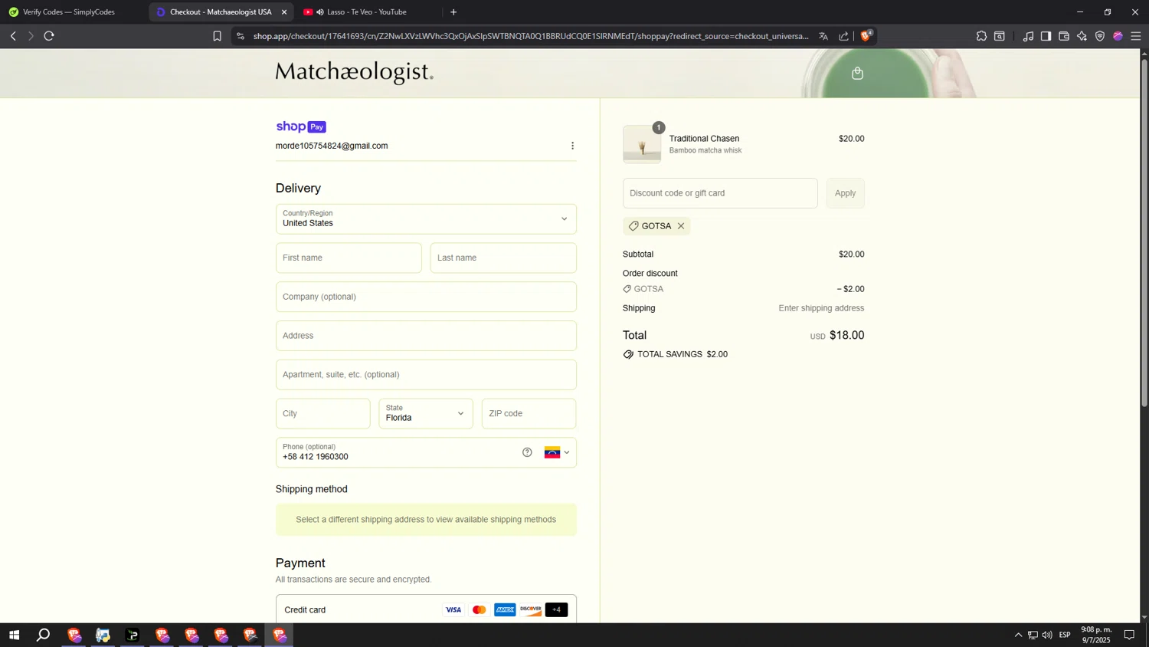The width and height of the screenshot is (1149, 647).
Task: Click the ZIP code field
Action: click(529, 413)
